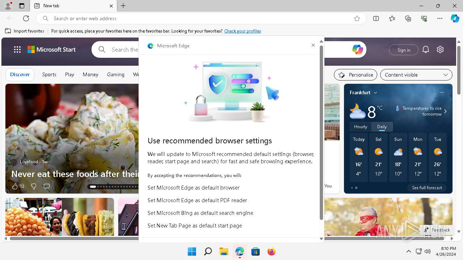Select second weather card page dot
The width and height of the screenshot is (463, 260).
coord(356,188)
